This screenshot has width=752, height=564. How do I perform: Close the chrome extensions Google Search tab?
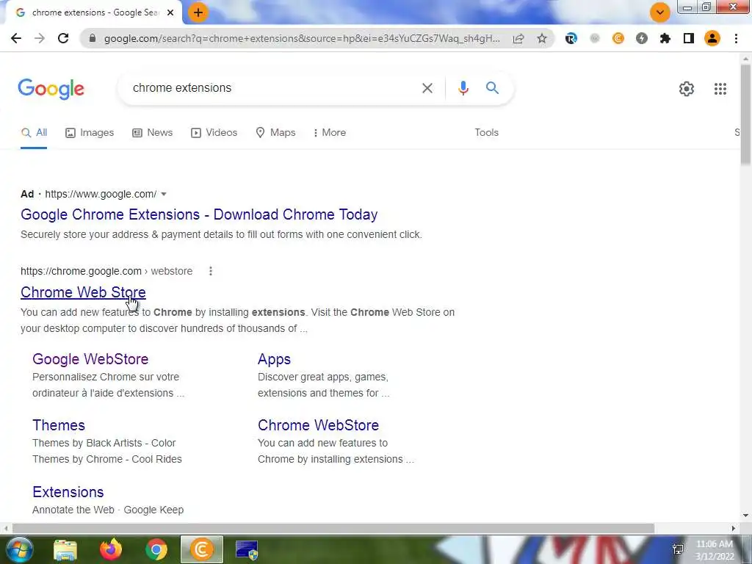tap(170, 12)
